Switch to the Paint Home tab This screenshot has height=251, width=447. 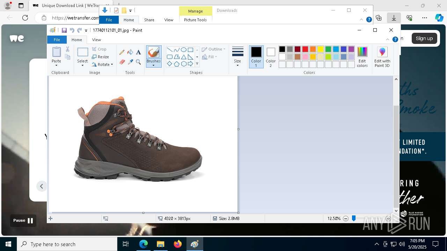[x=77, y=40]
